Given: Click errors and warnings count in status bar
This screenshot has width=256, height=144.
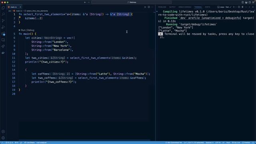Looking at the screenshot, I should pos(9,143).
